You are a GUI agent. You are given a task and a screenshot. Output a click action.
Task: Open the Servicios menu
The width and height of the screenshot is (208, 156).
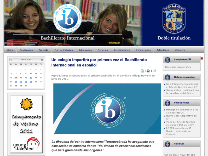point(103,50)
